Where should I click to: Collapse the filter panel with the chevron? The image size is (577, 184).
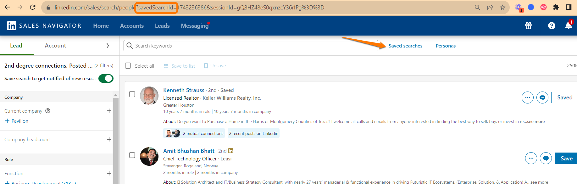(108, 46)
